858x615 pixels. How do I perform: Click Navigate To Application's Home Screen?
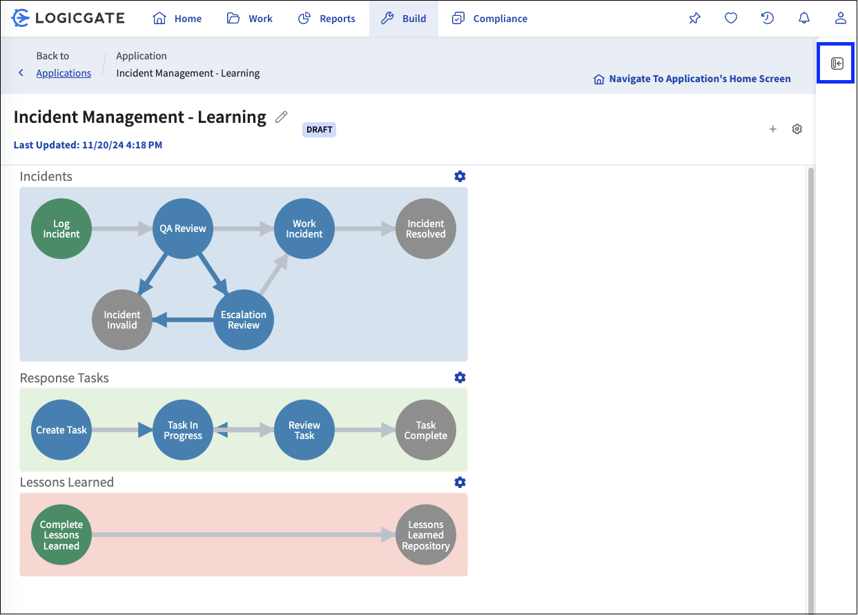pos(692,79)
